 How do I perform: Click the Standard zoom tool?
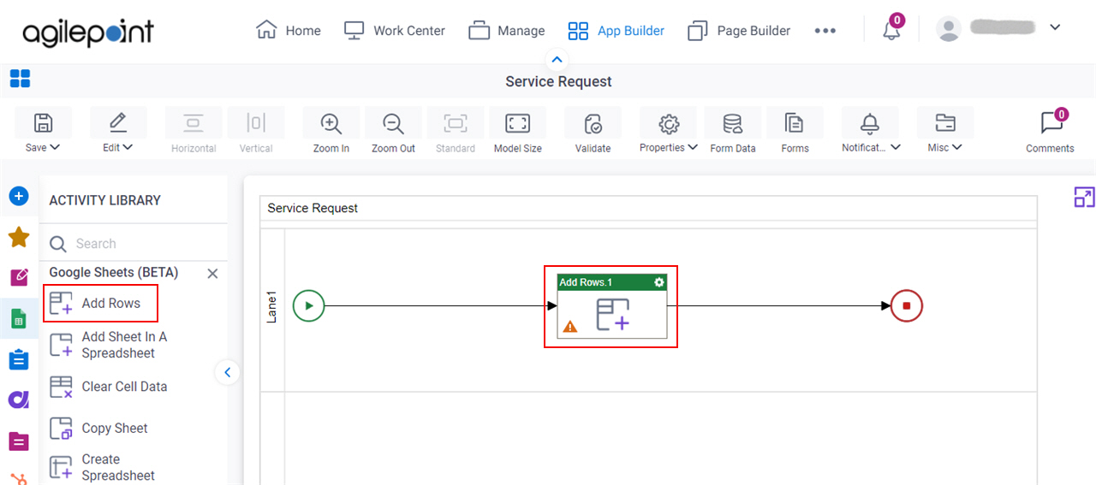tap(456, 130)
